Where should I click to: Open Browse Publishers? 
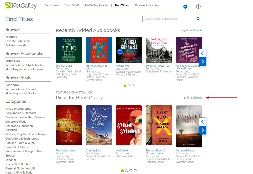147,5
